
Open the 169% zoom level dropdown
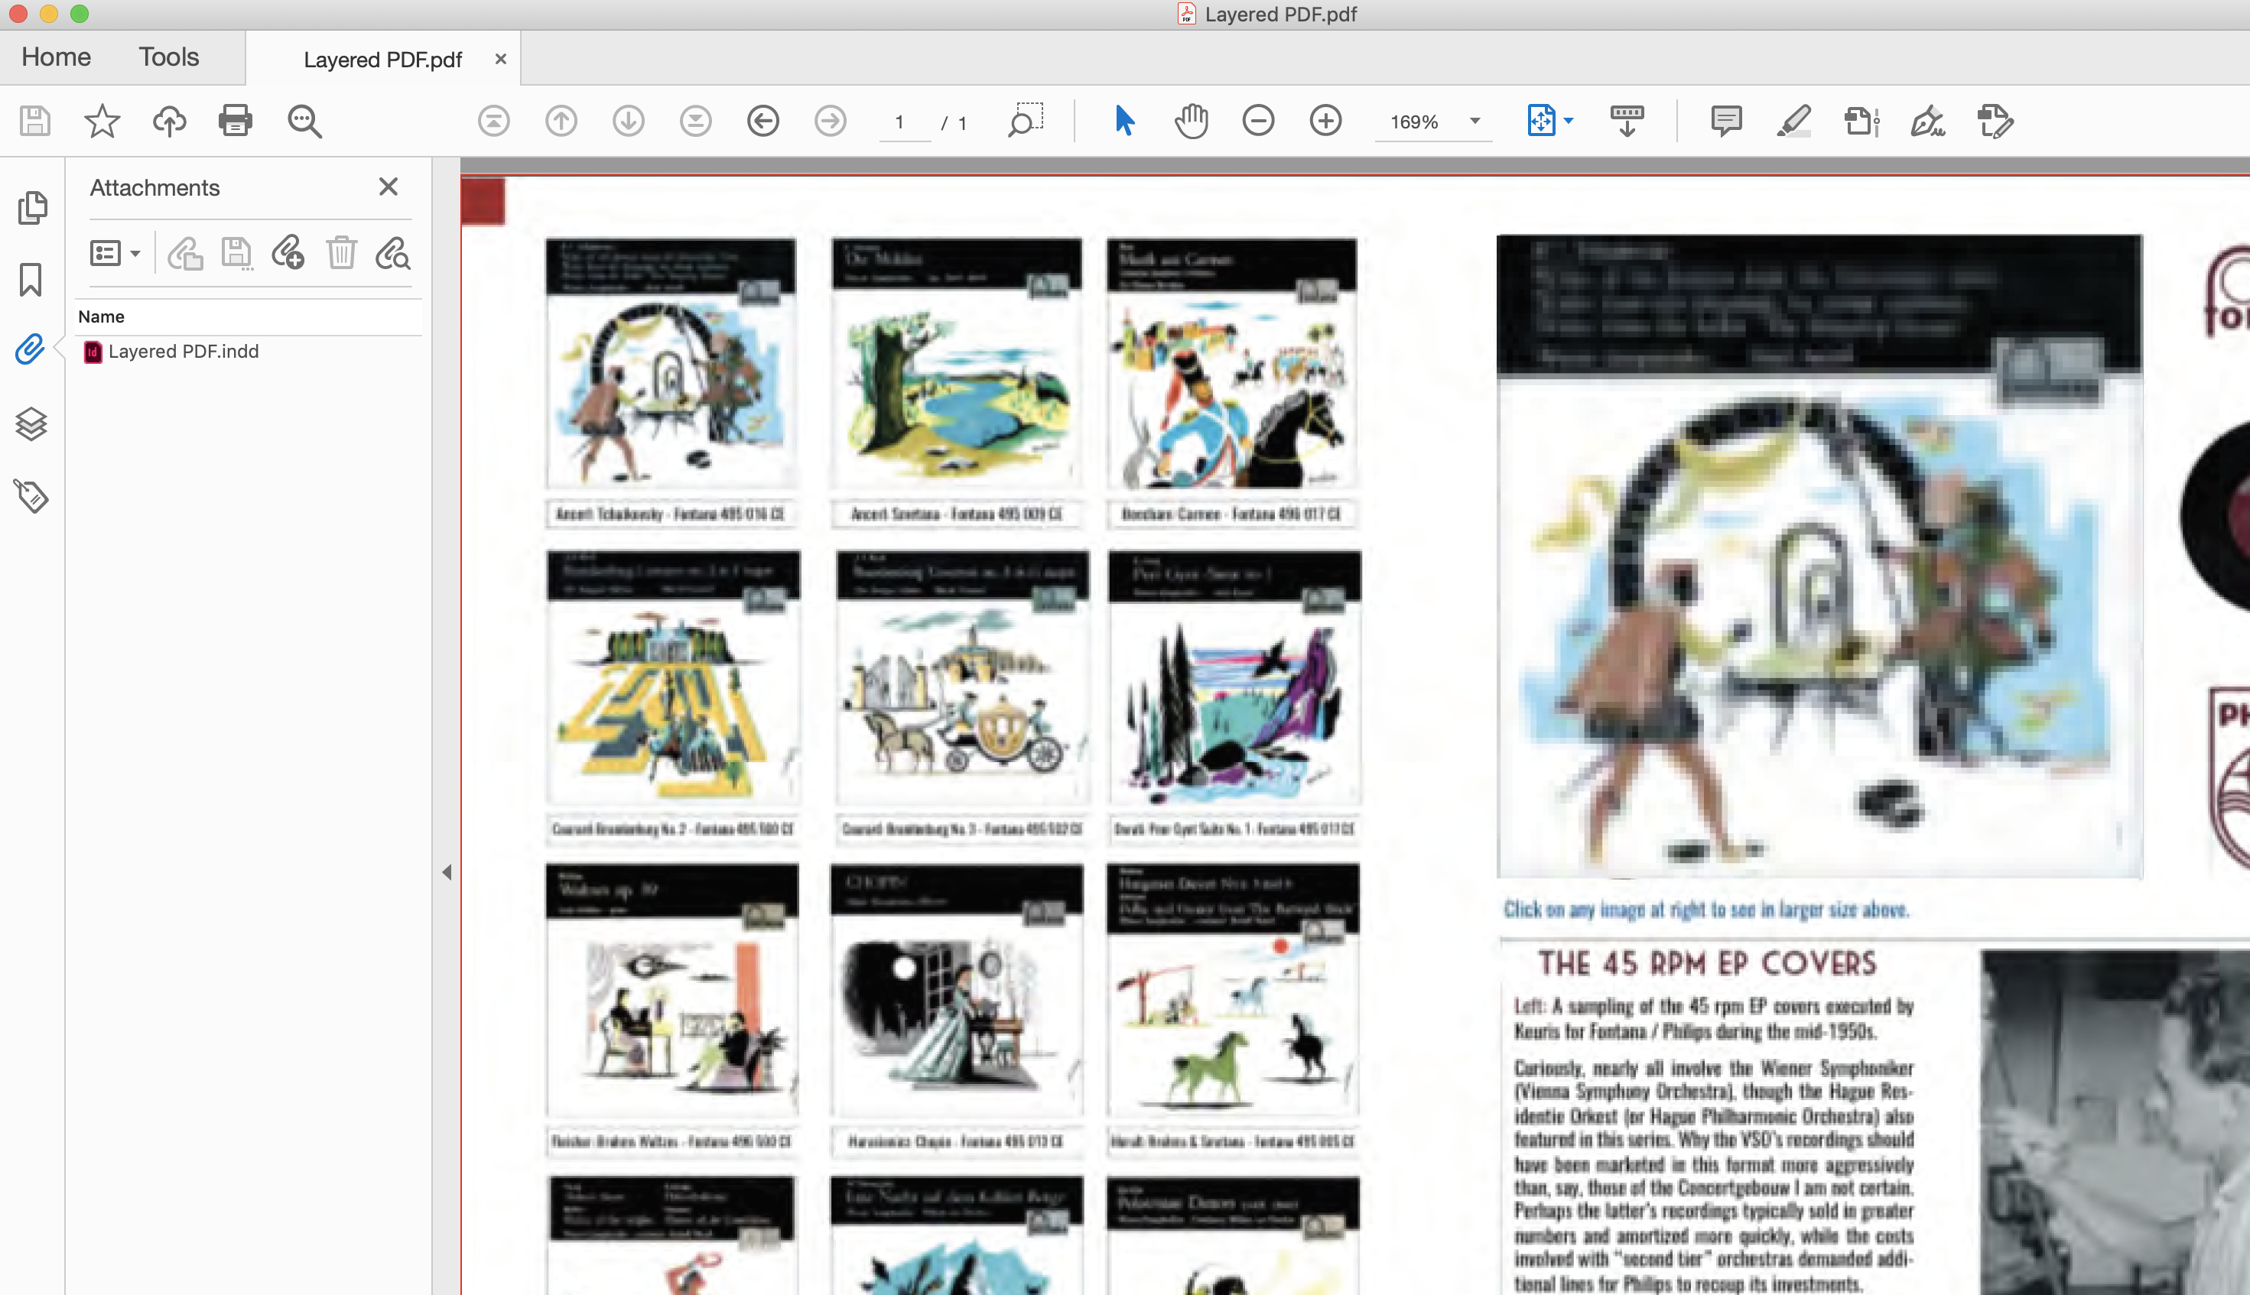pos(1475,121)
